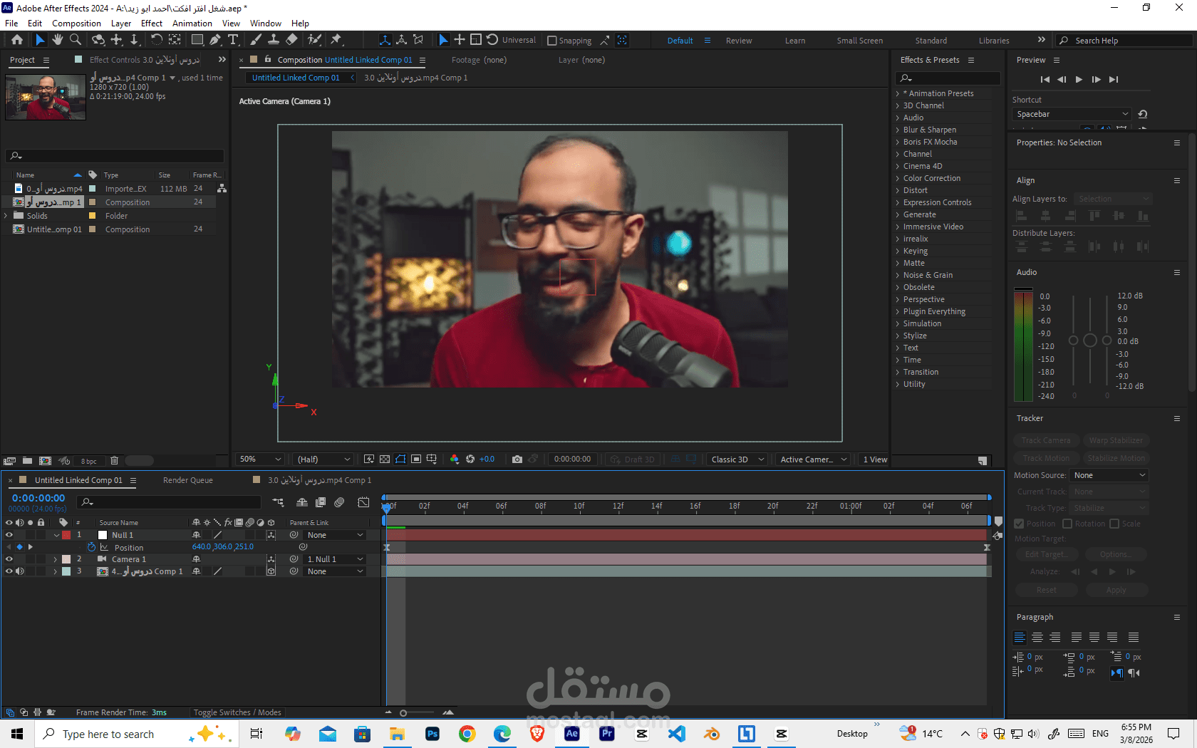The height and width of the screenshot is (748, 1197).
Task: Open the (Half) resolution dropdown
Action: pos(324,459)
